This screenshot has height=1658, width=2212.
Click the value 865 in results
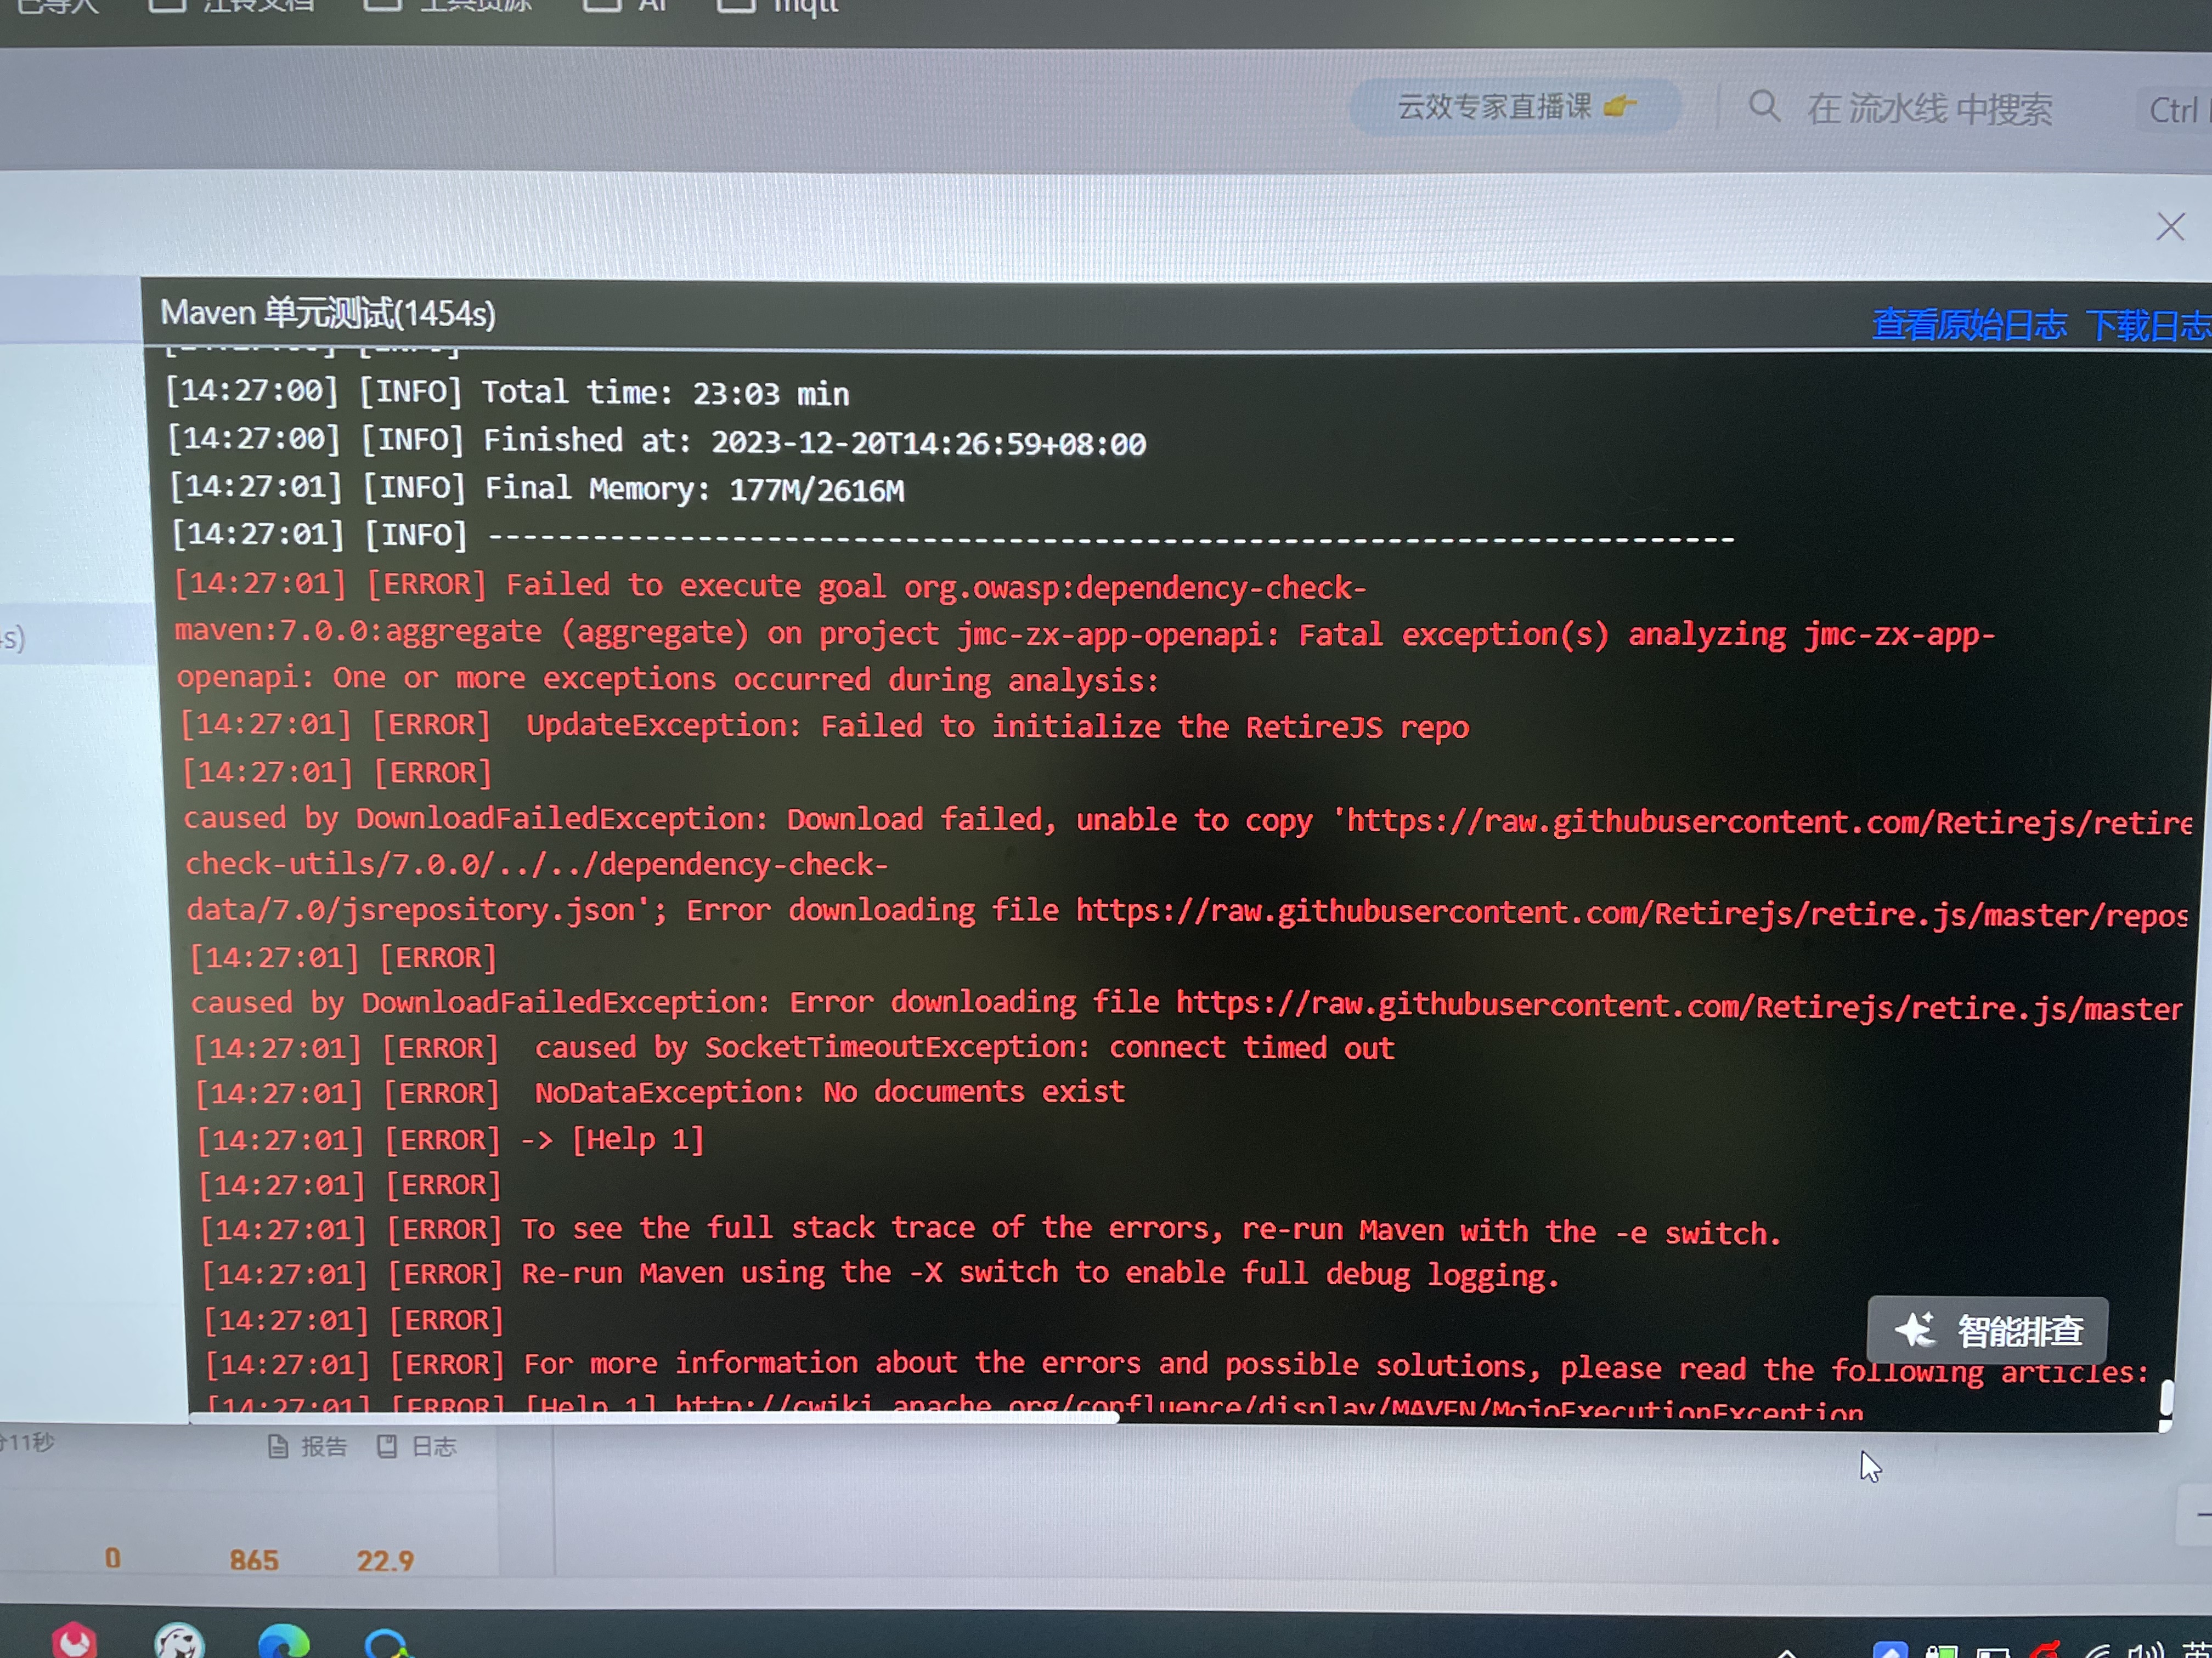tap(254, 1560)
